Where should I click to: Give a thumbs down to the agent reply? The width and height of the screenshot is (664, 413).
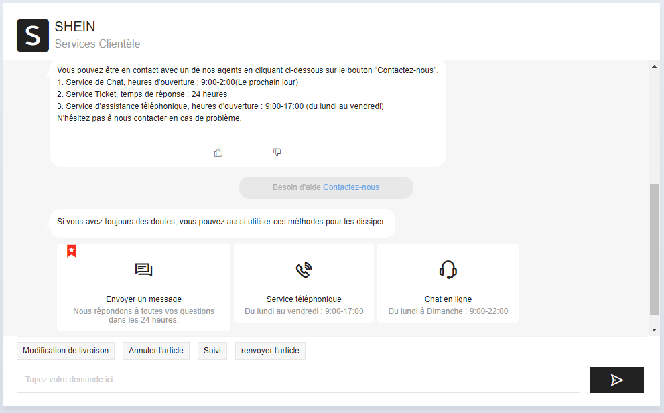(277, 152)
